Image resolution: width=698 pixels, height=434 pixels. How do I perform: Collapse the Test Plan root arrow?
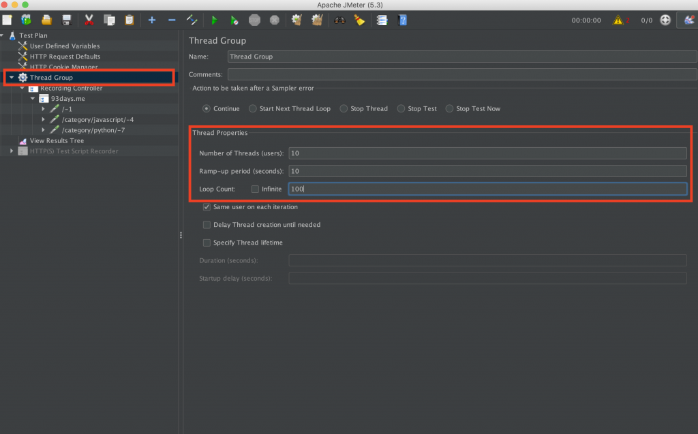[x=2, y=35]
